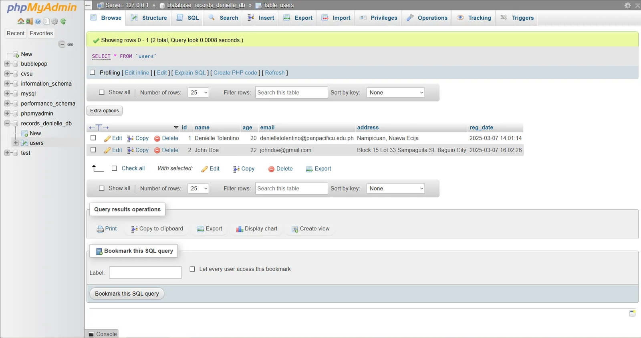Click With selected Delete button
641x338 pixels.
click(x=280, y=169)
